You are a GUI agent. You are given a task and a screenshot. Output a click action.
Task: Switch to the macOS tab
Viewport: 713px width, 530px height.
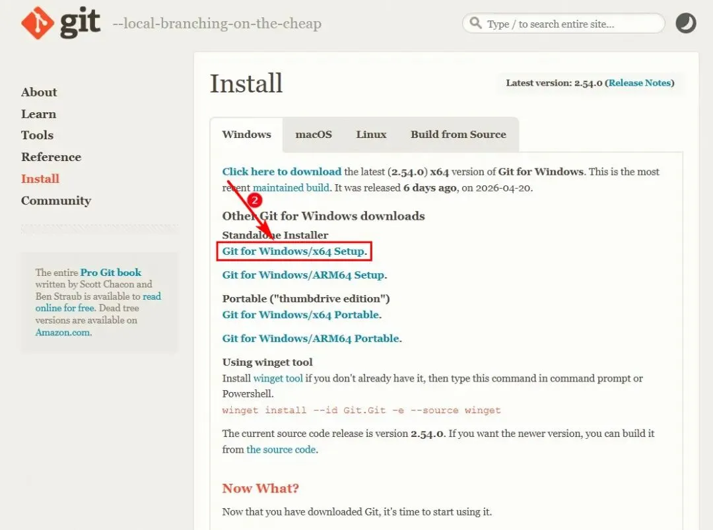click(x=314, y=135)
